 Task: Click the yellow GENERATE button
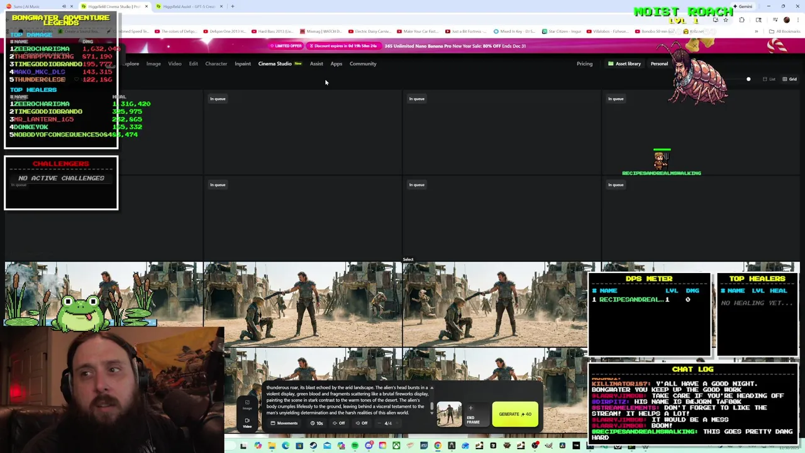[x=515, y=414]
